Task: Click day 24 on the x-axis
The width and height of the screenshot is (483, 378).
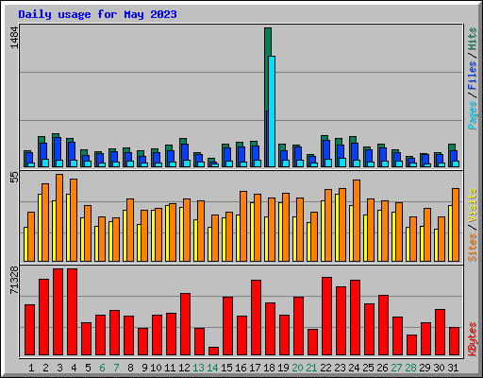Action: pos(354,368)
